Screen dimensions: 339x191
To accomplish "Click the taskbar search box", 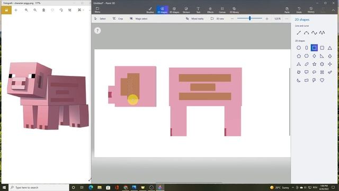I will coord(39,187).
